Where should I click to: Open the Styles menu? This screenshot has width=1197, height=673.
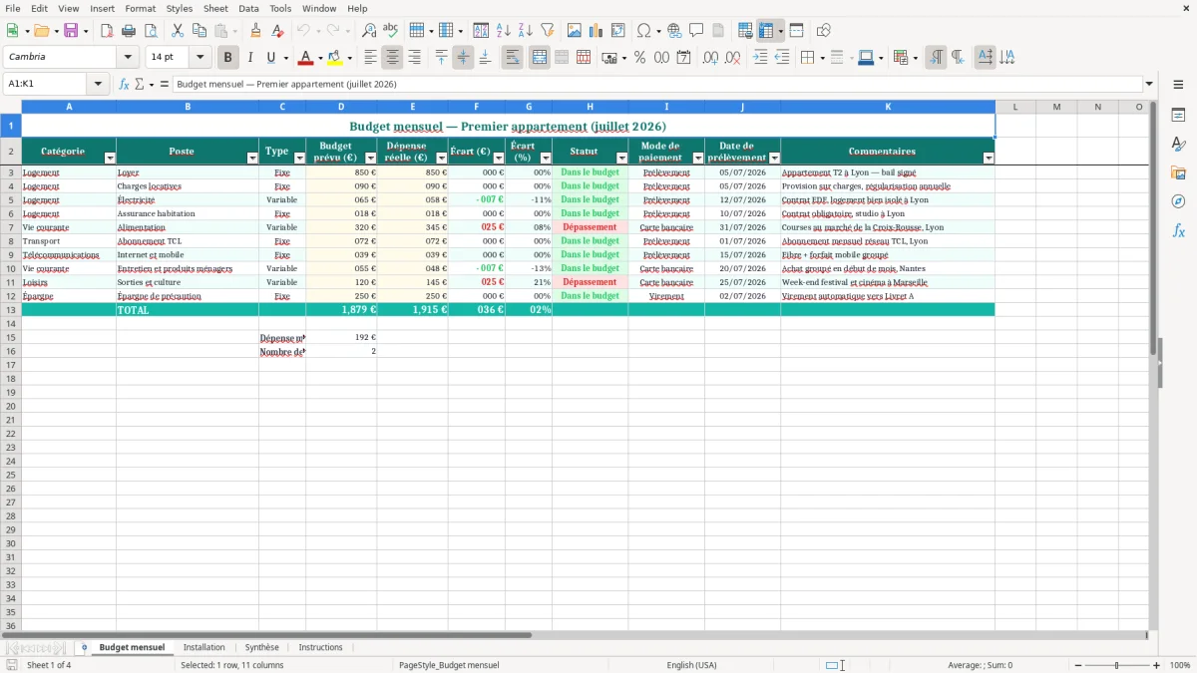coord(180,8)
